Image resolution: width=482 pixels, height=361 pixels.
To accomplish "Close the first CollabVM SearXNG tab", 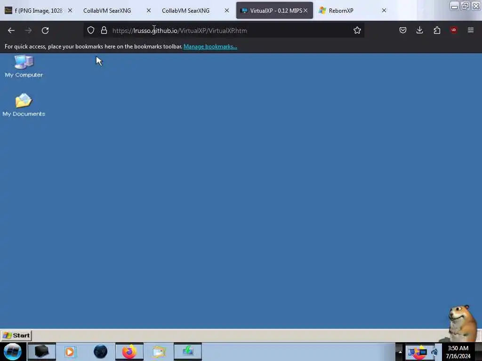I will pos(149,10).
